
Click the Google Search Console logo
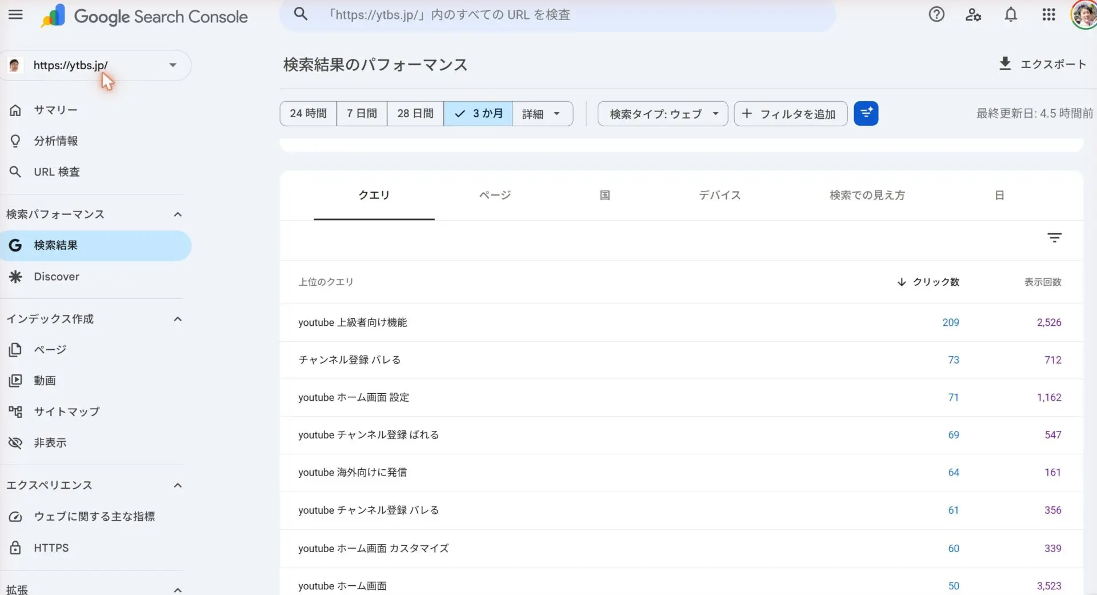pyautogui.click(x=144, y=16)
